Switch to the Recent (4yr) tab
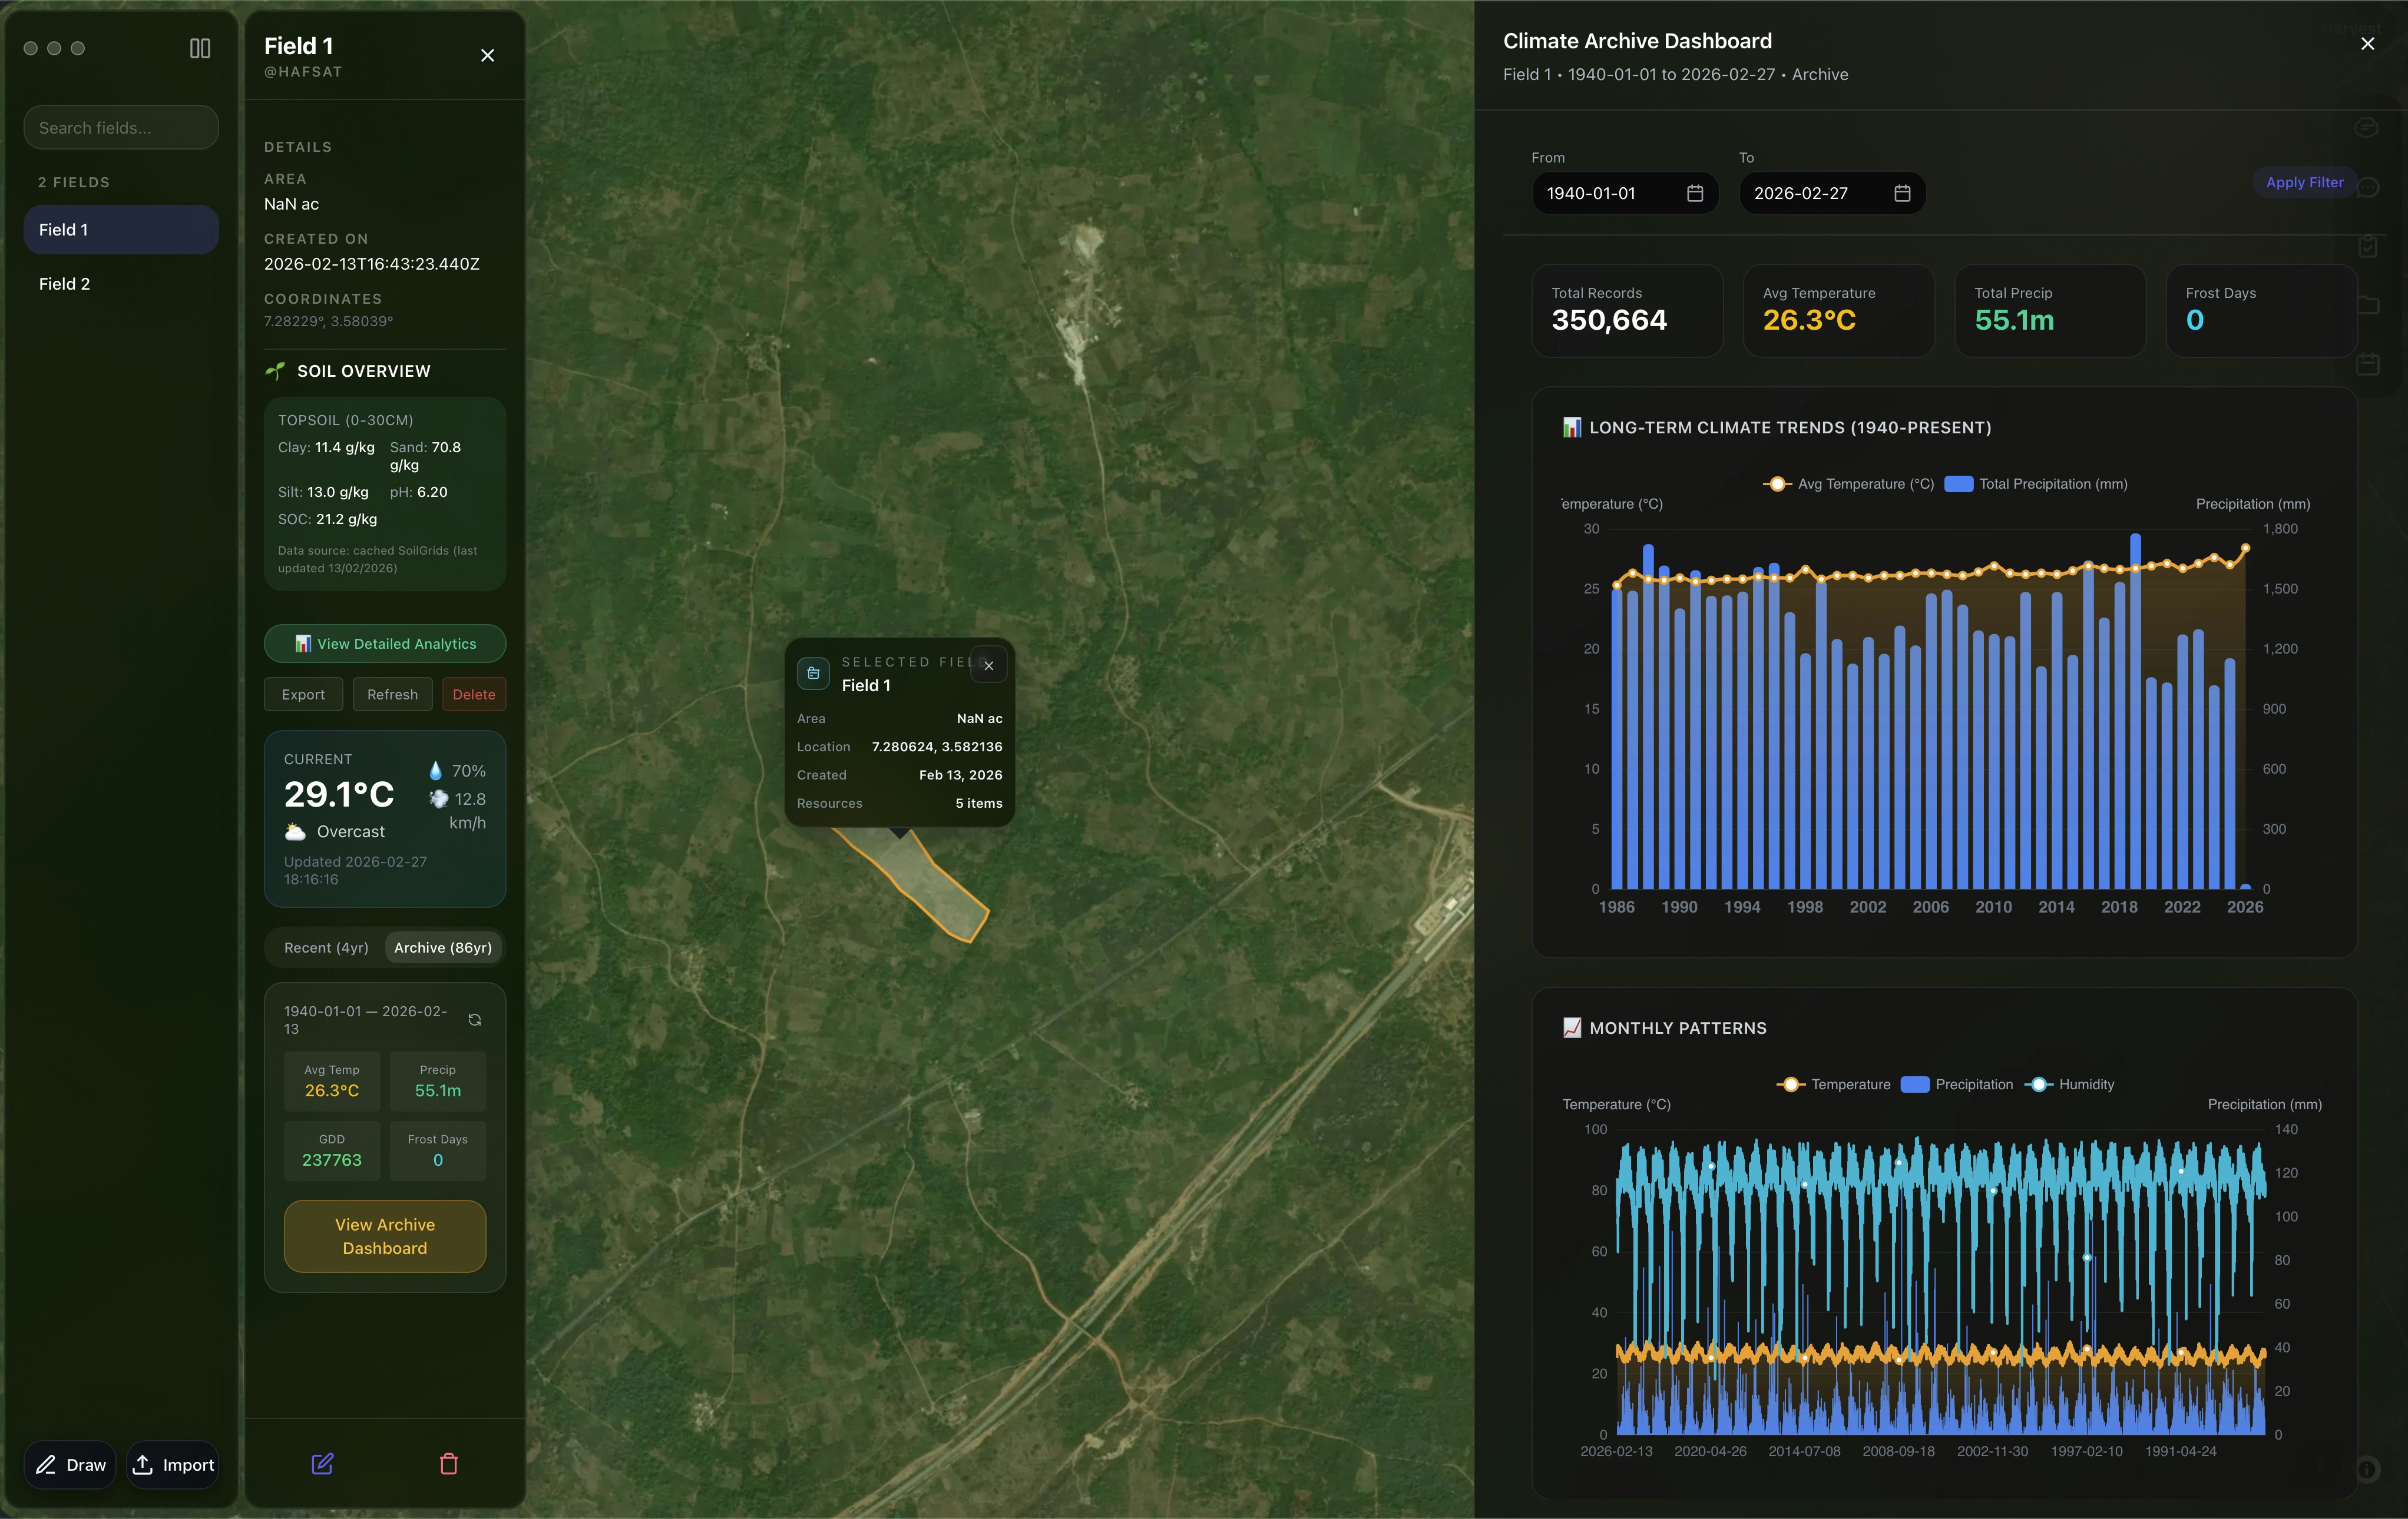Image resolution: width=2408 pixels, height=1519 pixels. [x=326, y=947]
